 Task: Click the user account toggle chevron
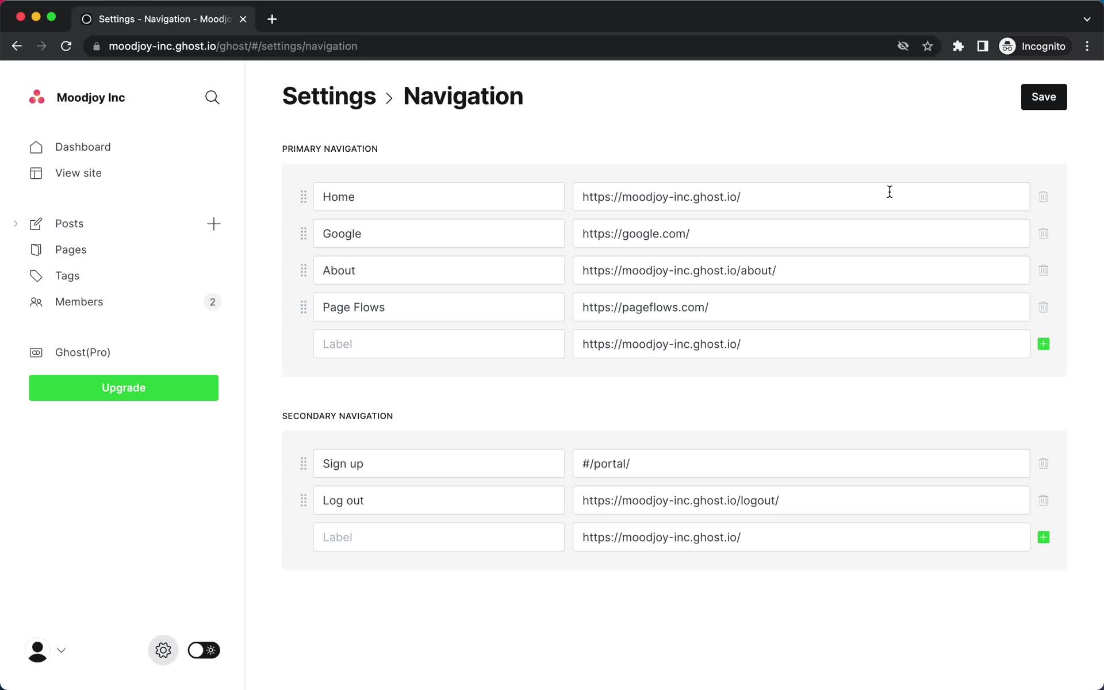pos(61,649)
